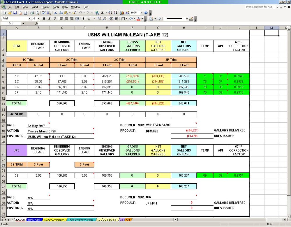Open the Arial font name dropdown
This screenshot has height=227, width=291.
point(29,19)
